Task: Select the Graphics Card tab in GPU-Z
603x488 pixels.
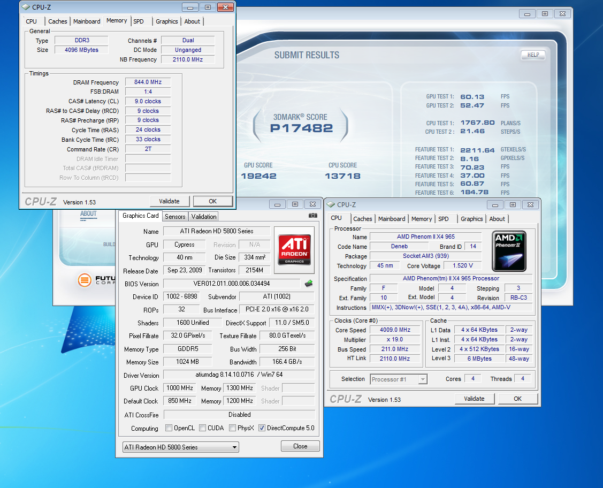Action: click(140, 216)
